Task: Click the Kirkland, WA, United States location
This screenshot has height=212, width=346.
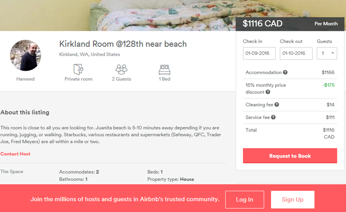Action: [x=90, y=55]
